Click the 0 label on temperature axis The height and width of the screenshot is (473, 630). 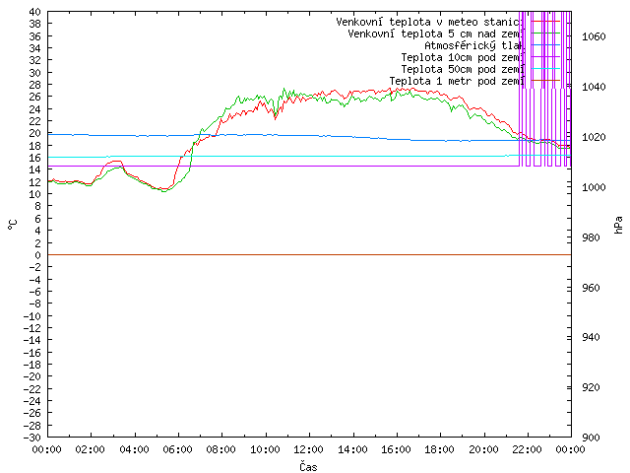coord(37,255)
